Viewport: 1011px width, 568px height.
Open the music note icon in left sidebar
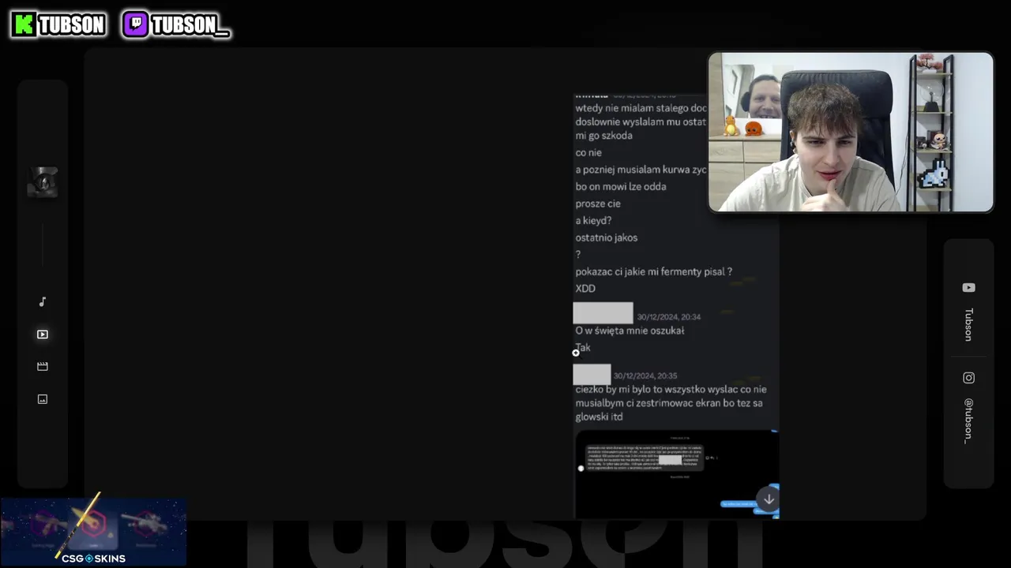tap(43, 302)
